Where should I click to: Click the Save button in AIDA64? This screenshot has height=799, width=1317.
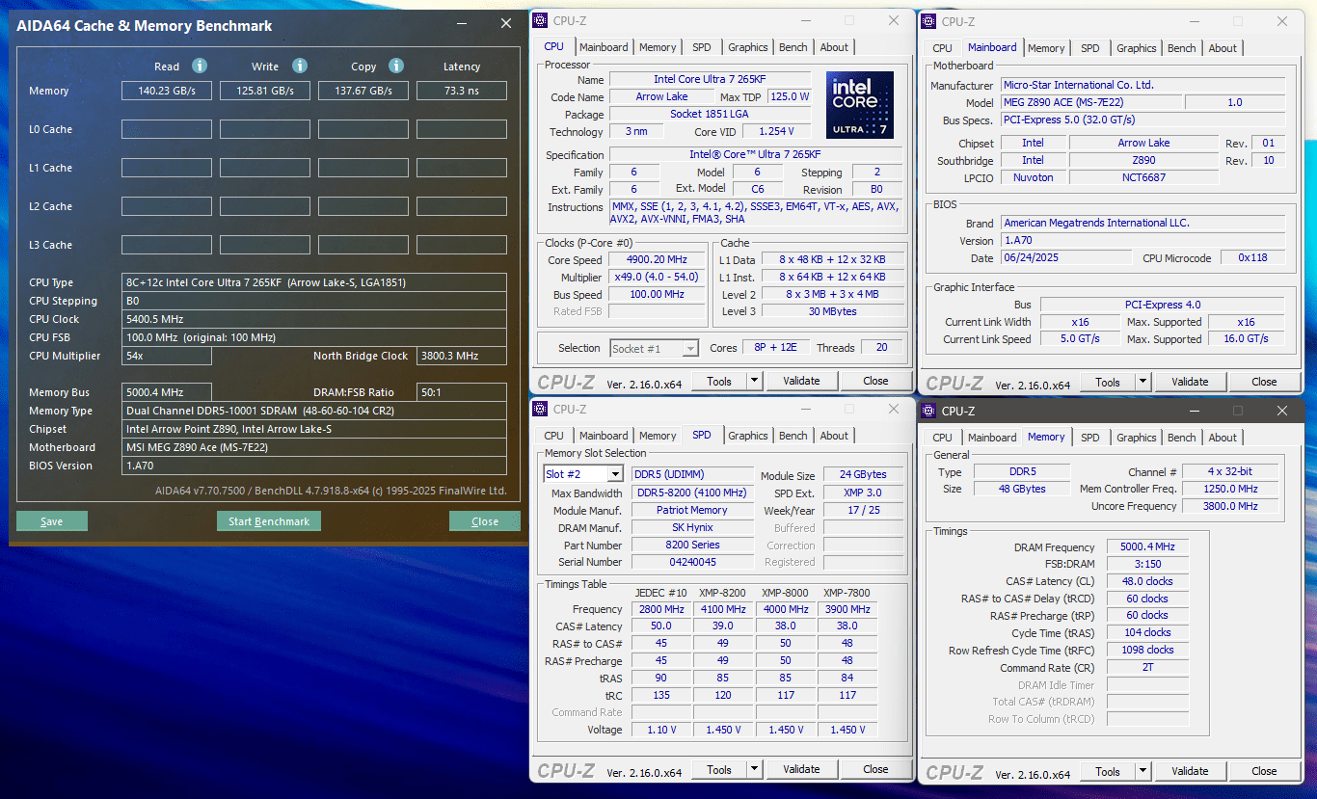pyautogui.click(x=52, y=521)
